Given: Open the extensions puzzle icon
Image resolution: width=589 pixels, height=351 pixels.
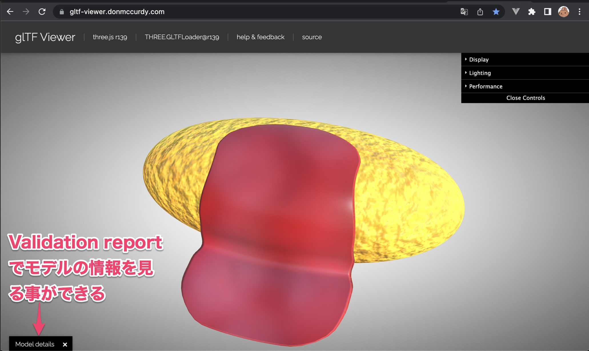Looking at the screenshot, I should pyautogui.click(x=532, y=12).
